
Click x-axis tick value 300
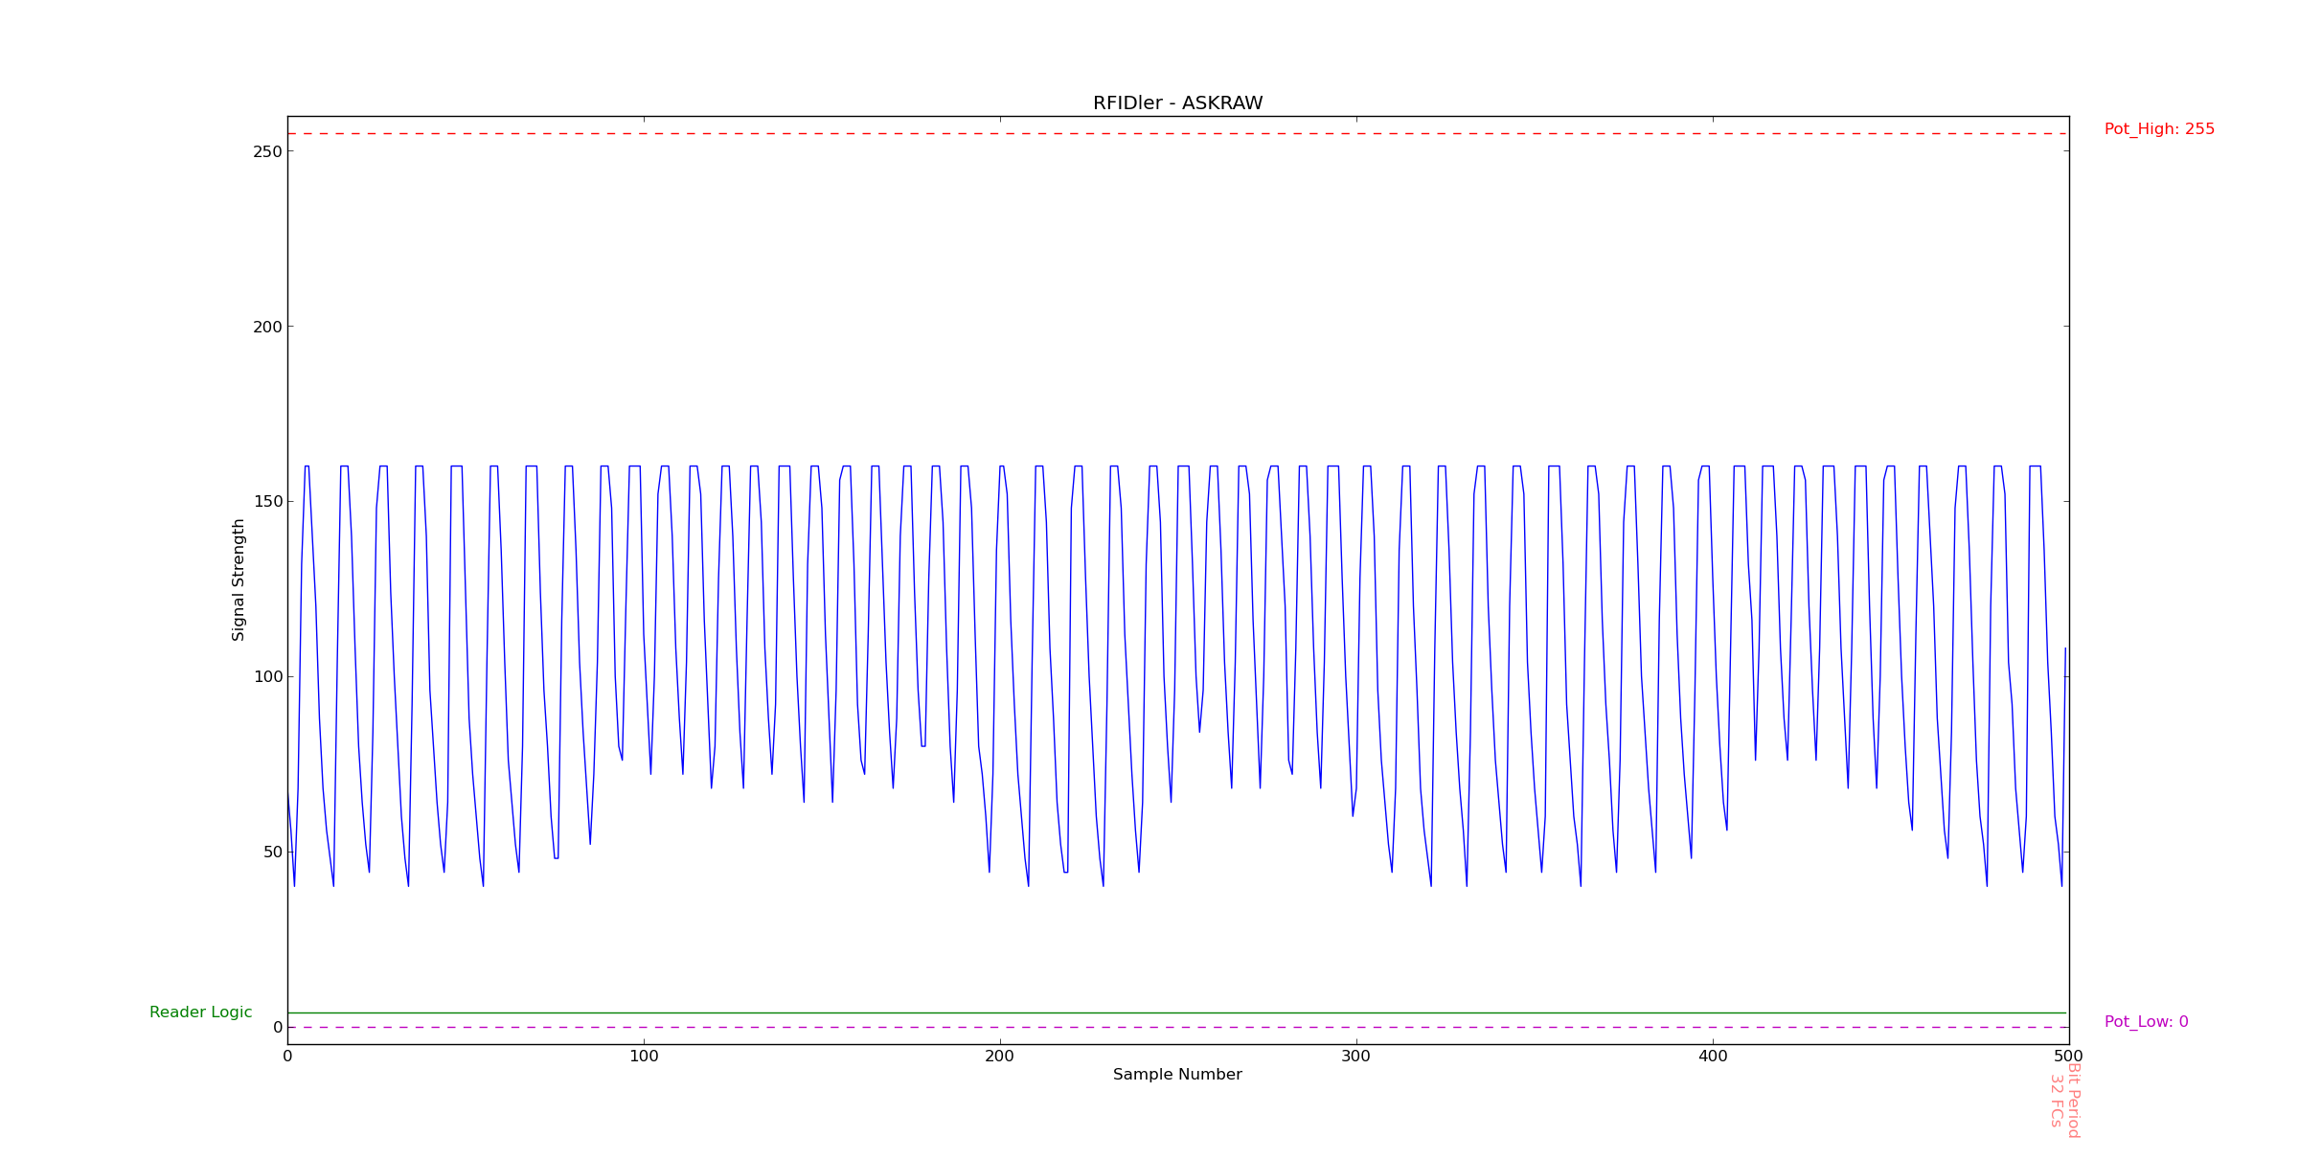(1356, 1057)
